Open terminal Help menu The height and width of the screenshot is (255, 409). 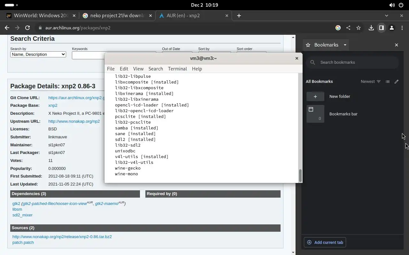[197, 69]
